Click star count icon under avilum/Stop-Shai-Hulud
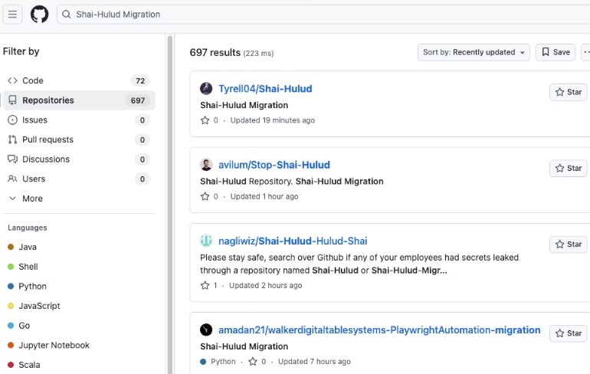The image size is (590, 374). 205,196
